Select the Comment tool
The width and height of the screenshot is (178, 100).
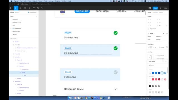(x=41, y=8)
